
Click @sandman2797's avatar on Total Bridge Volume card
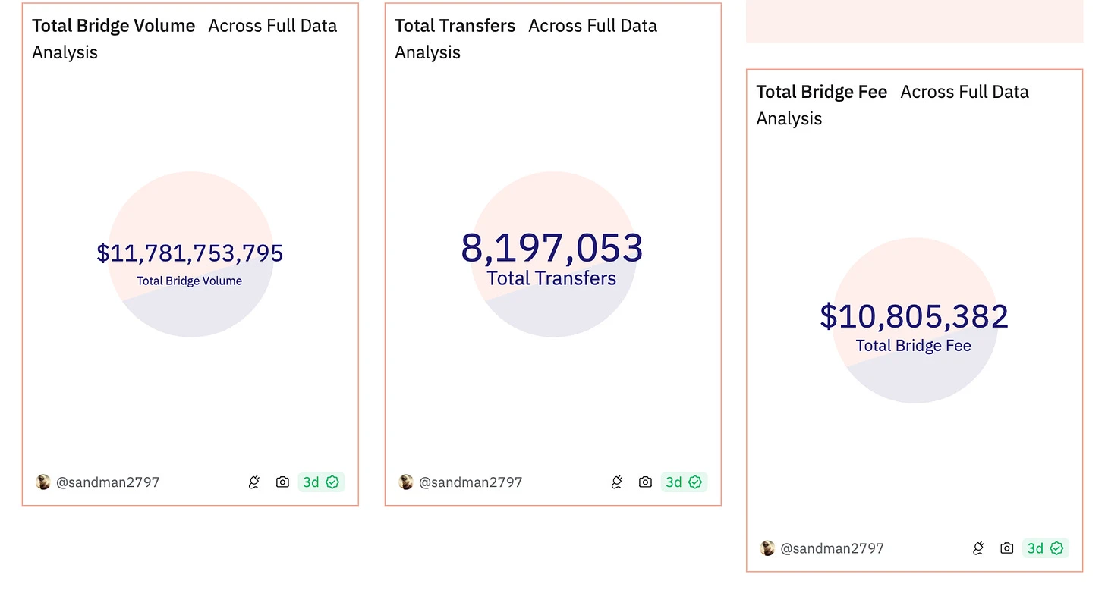pos(43,482)
